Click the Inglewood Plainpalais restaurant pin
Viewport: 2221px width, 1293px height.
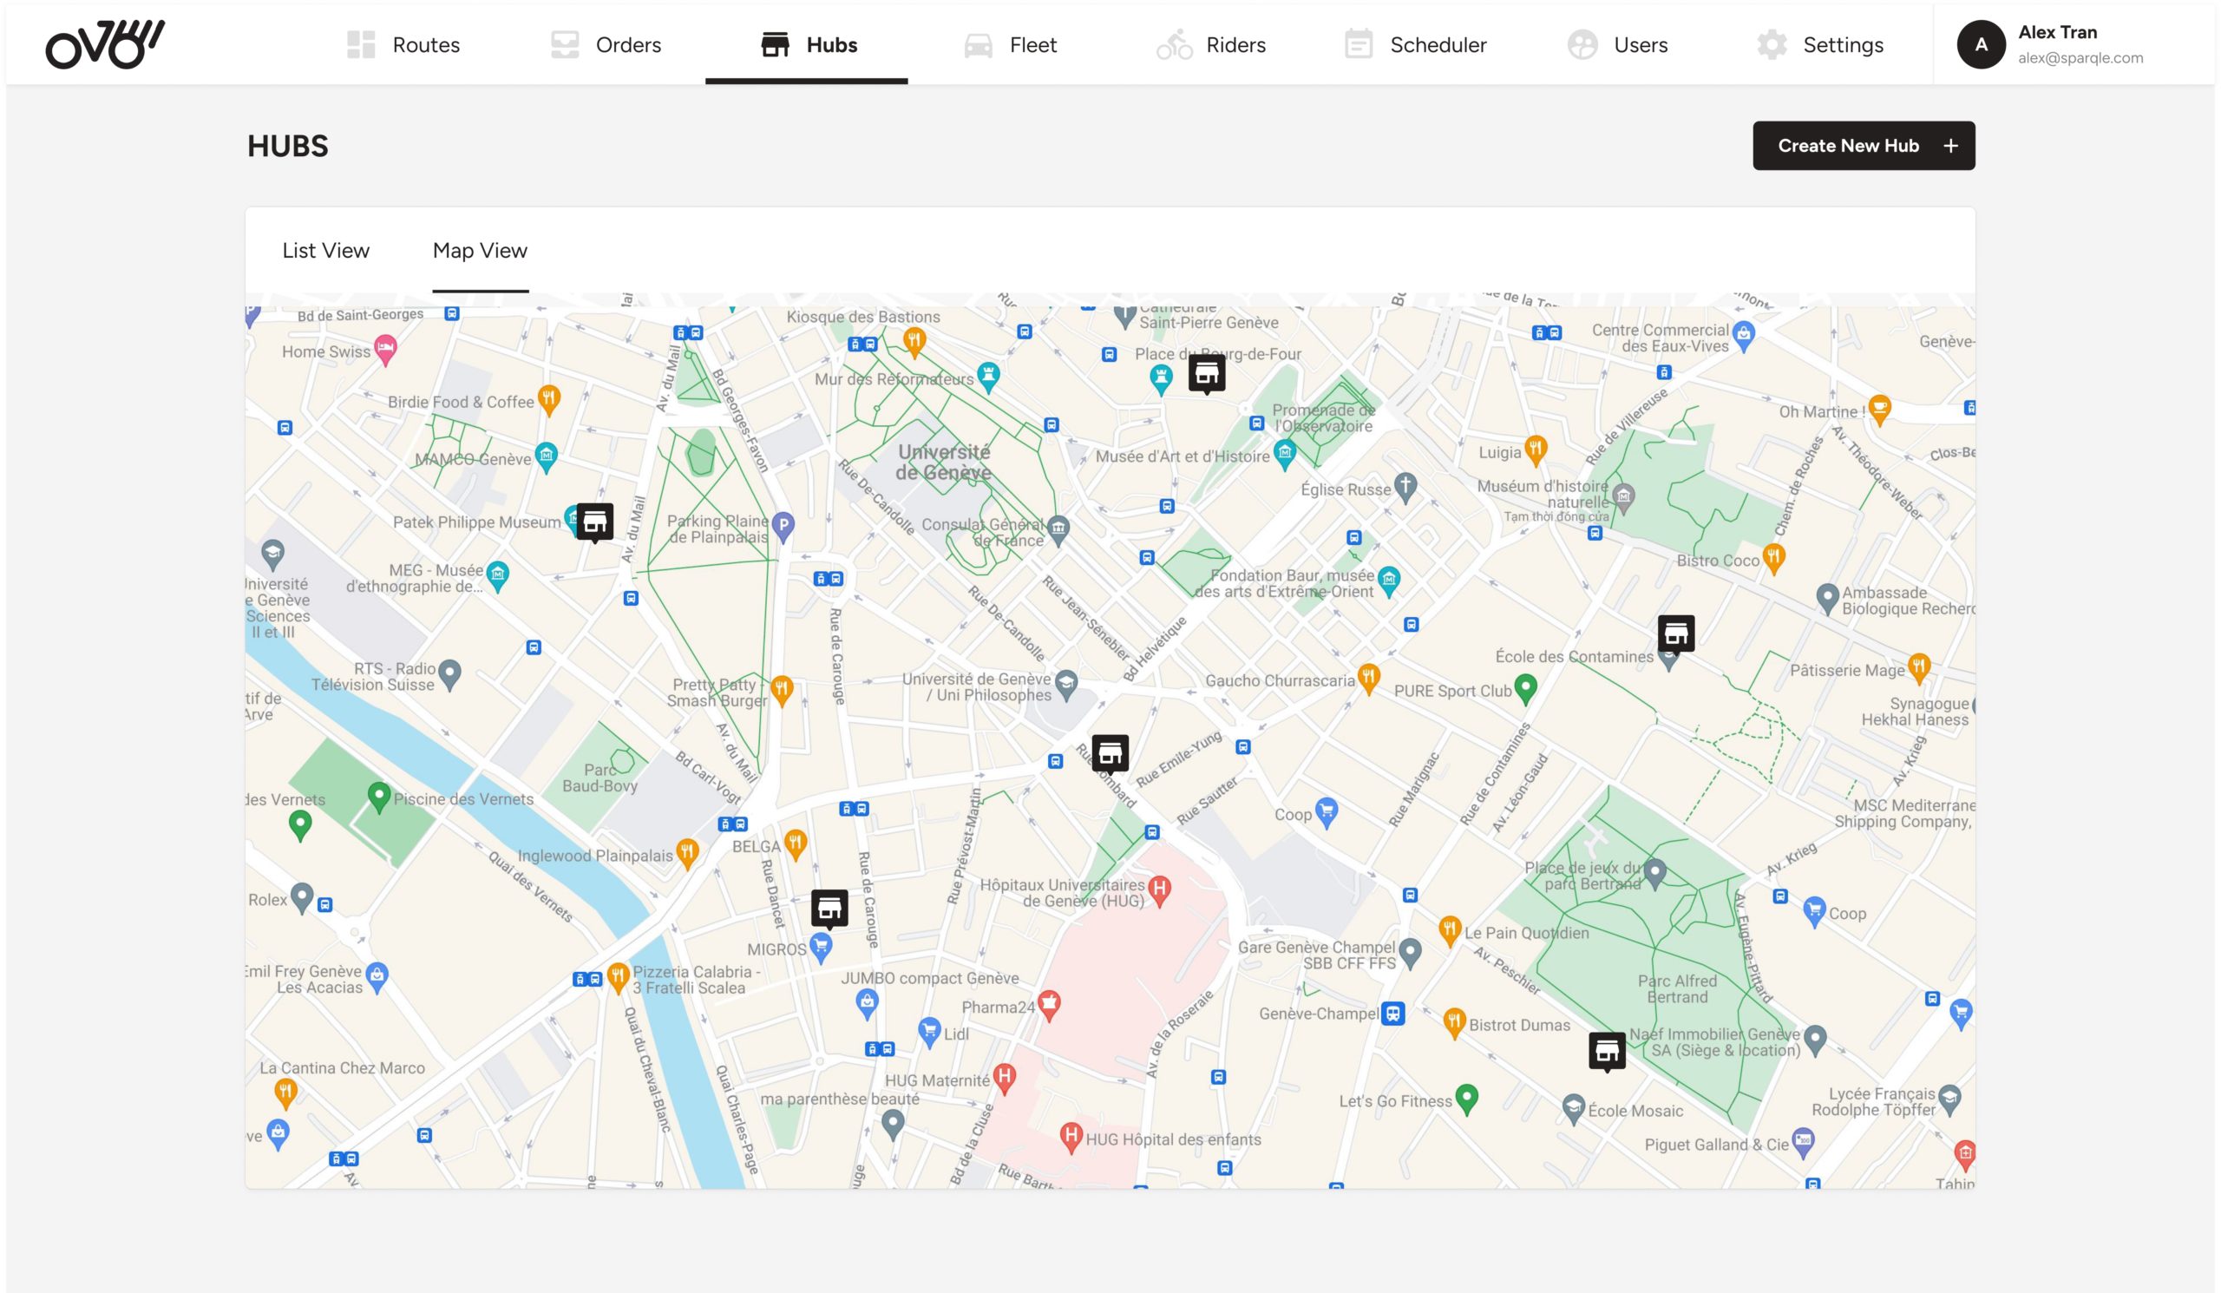687,852
